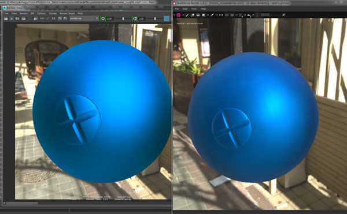
Task: Open Edit menu in Substance Painter
Action: (x=185, y=9)
